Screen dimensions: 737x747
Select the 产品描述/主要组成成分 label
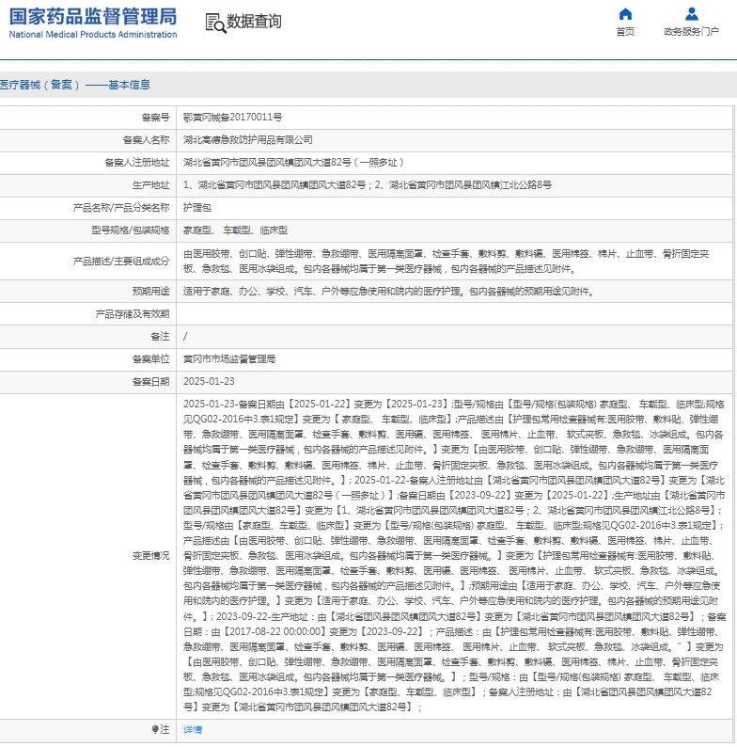pyautogui.click(x=121, y=261)
